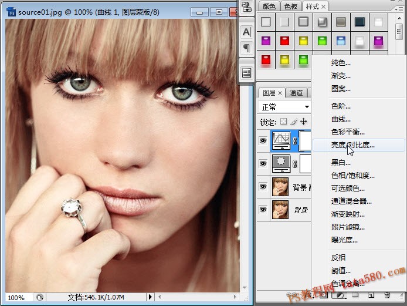Screen dimensions: 407x306
Task: Open the Styles panel flyout menu
Action: [398, 9]
